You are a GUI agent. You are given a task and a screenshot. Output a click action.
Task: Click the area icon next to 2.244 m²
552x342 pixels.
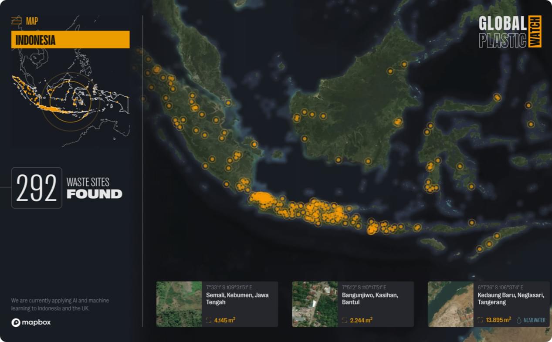pos(345,320)
